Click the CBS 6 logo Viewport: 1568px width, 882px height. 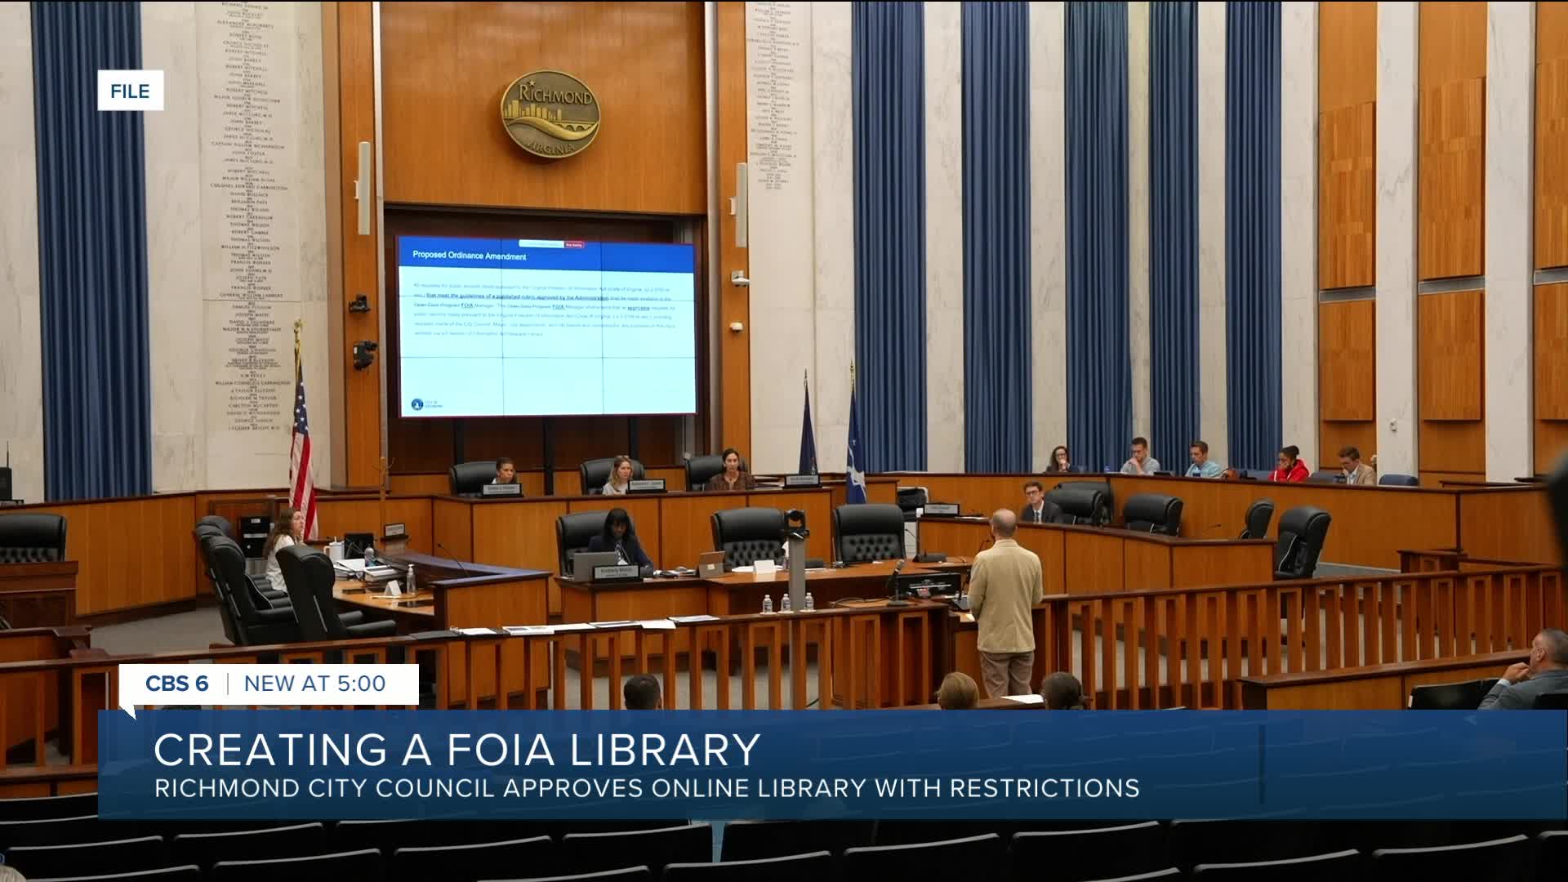[176, 684]
